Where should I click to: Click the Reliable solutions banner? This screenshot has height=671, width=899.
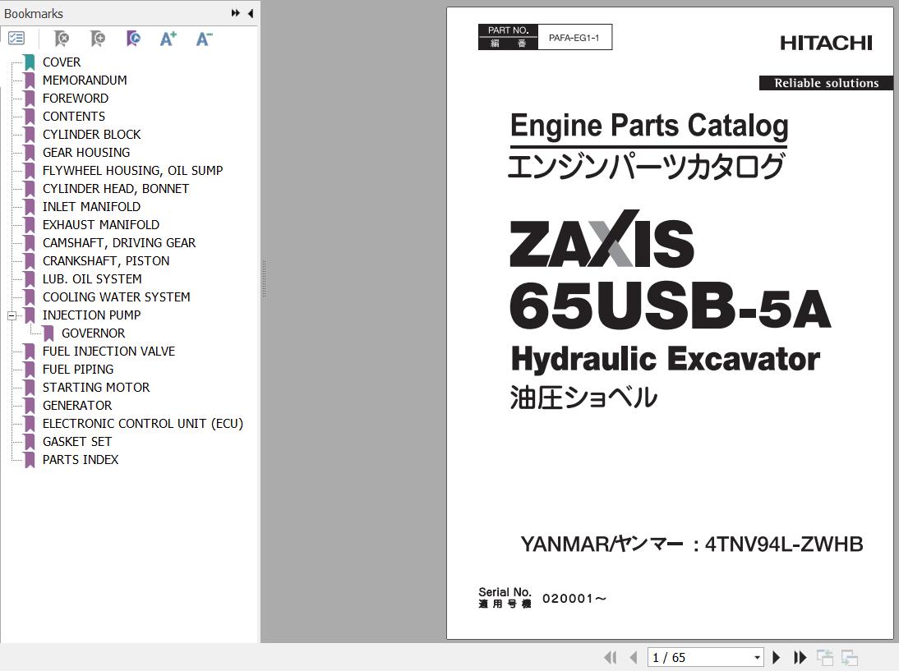826,83
